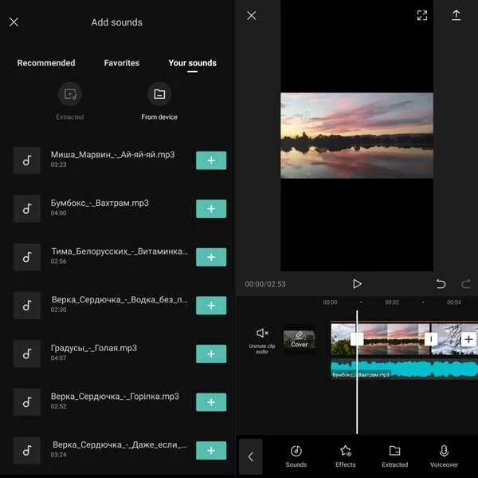This screenshot has height=478, width=478.
Task: Switch to the Recommended tab
Action: (x=46, y=63)
